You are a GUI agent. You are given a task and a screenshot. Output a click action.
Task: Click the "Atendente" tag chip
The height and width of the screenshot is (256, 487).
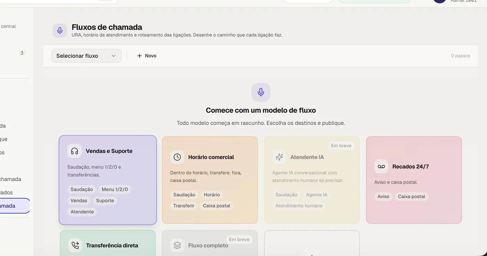82,212
